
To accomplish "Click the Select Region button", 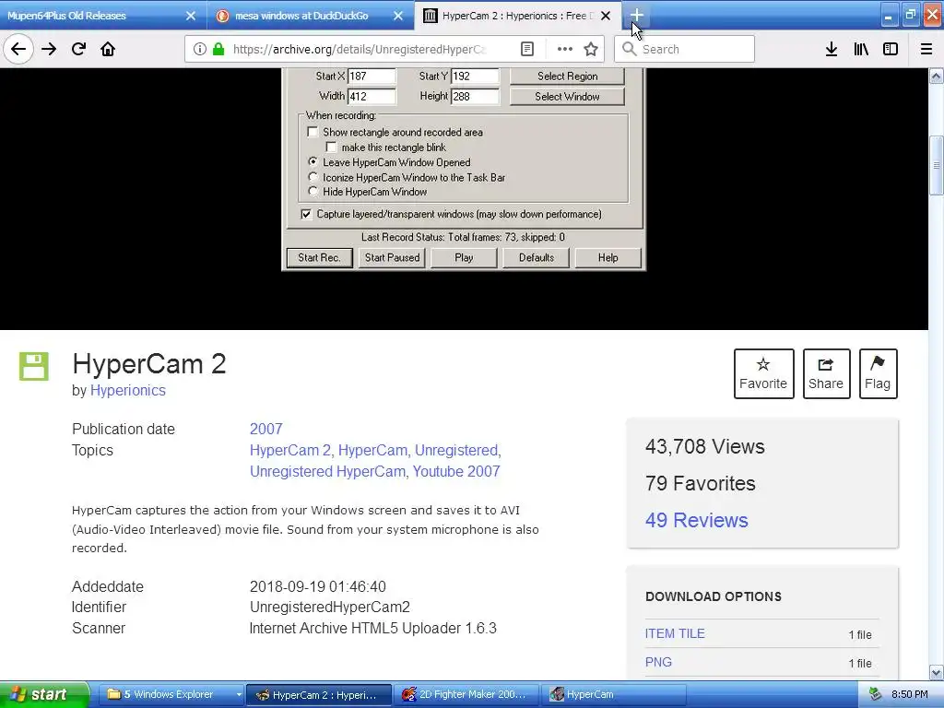I will point(567,76).
